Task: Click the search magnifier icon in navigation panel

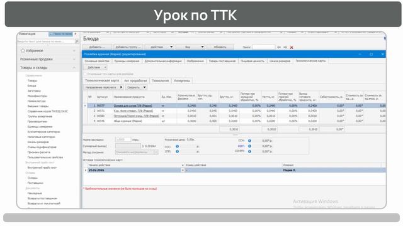Action: tap(77, 41)
